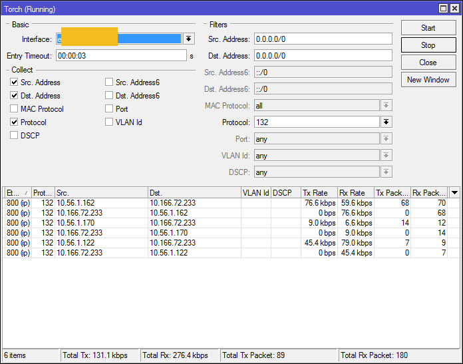Viewport: 463px width, 364px height.
Task: Click the Dst. Address filter field
Action: pyautogui.click(x=323, y=55)
